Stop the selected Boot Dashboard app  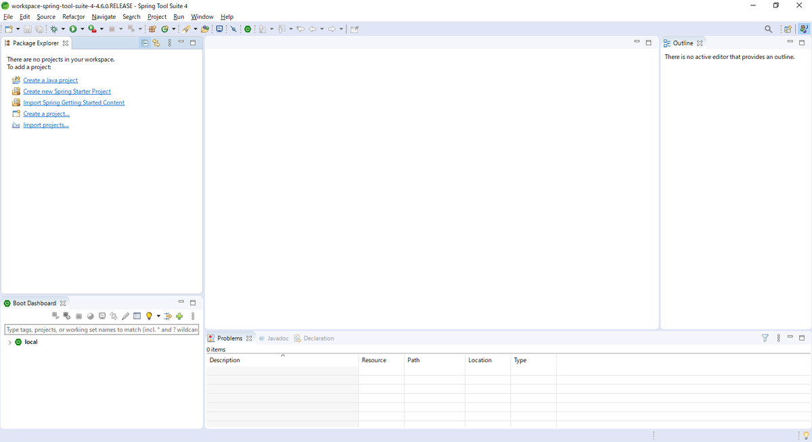point(78,315)
